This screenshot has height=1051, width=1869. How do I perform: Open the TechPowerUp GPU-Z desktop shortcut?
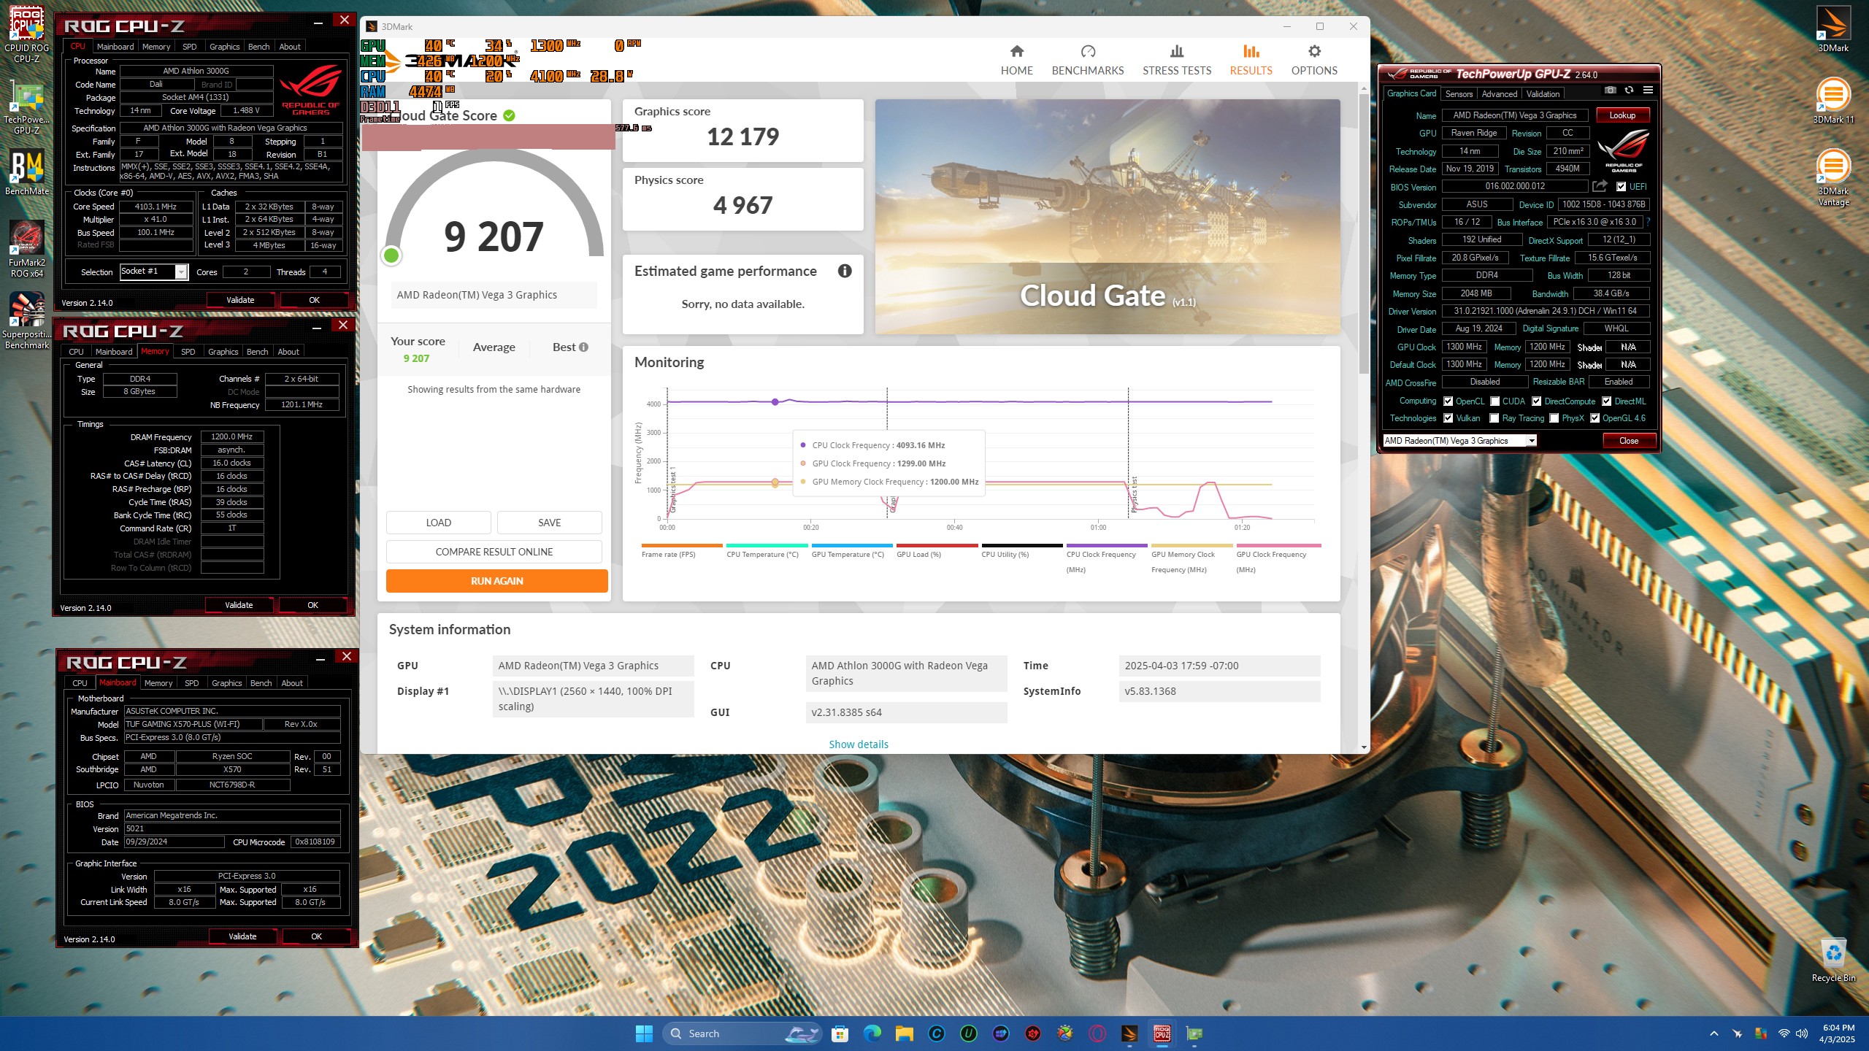(27, 107)
